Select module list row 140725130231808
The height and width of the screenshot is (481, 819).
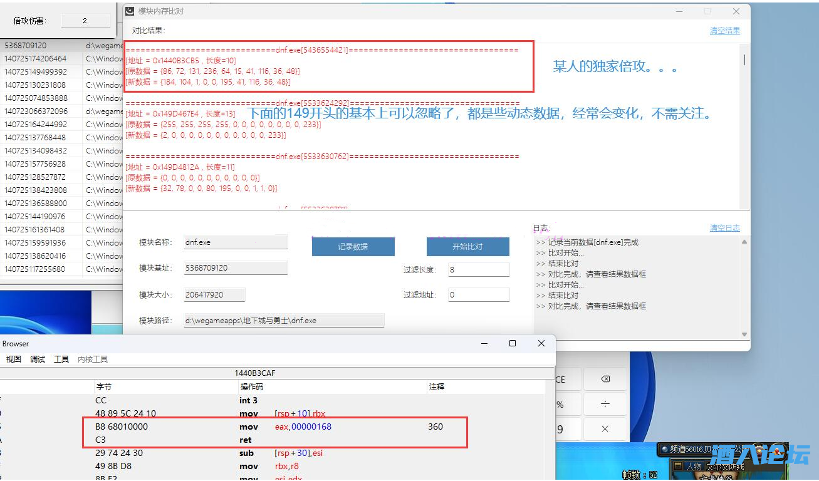[61, 85]
